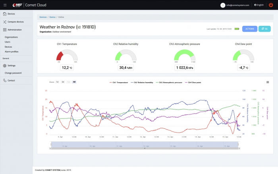Viewport: 278px width, 174px height.
Task: Click the Devices breadcrumb link
Action: (x=43, y=17)
